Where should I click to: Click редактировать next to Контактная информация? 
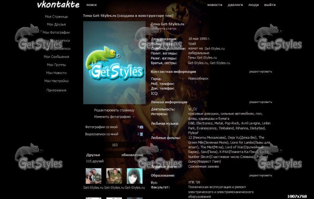(261, 72)
